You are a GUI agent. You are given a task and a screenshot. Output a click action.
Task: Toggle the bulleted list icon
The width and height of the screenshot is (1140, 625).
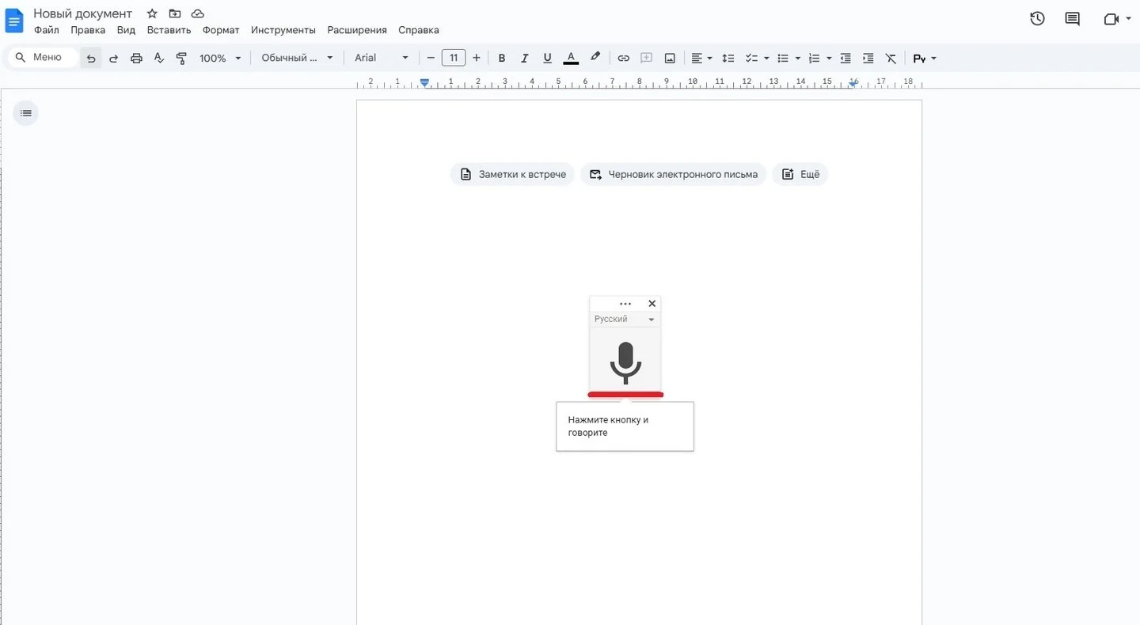click(783, 58)
